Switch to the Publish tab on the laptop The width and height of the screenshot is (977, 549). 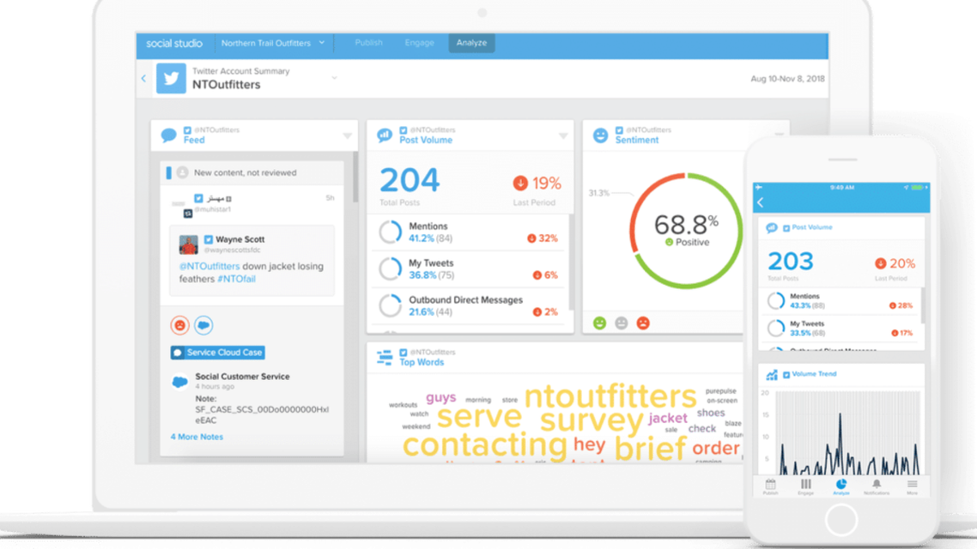(369, 43)
